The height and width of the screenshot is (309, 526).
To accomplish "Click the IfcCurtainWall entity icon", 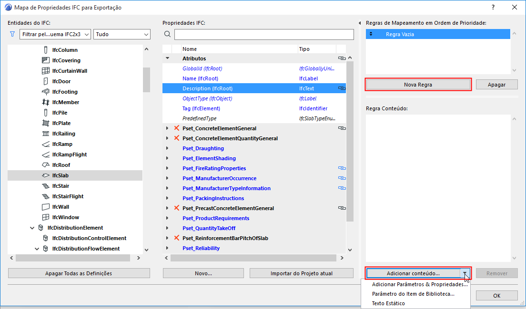I will pos(46,71).
